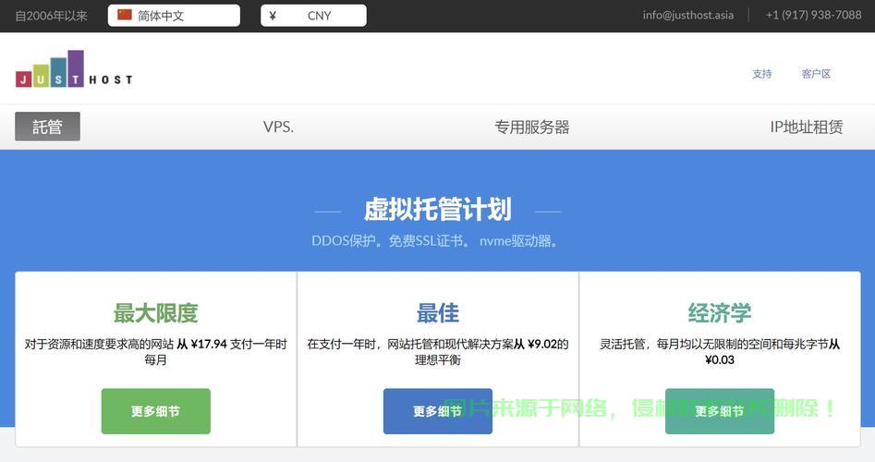Select the IP地址租赁 menu item
This screenshot has height=462, width=875.
pos(806,127)
